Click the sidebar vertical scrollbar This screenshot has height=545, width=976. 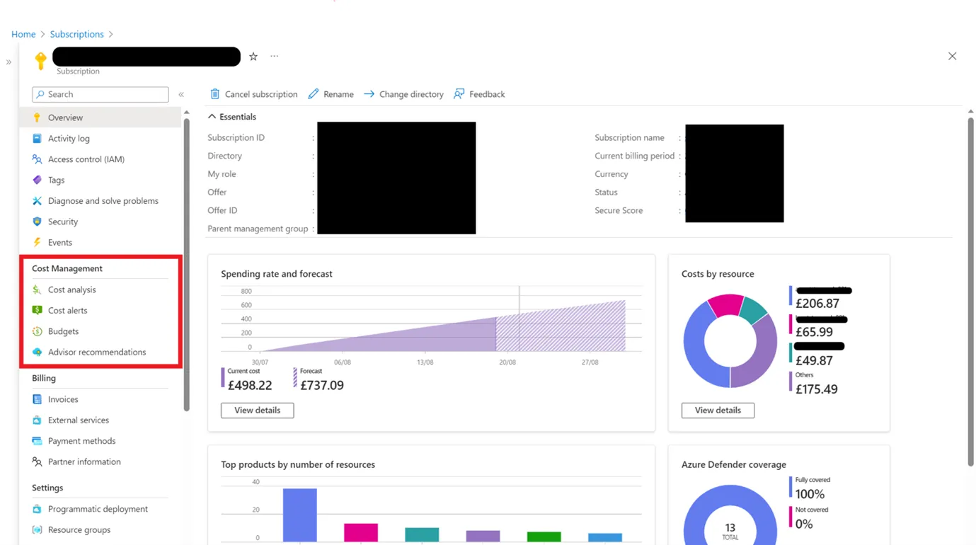187,265
